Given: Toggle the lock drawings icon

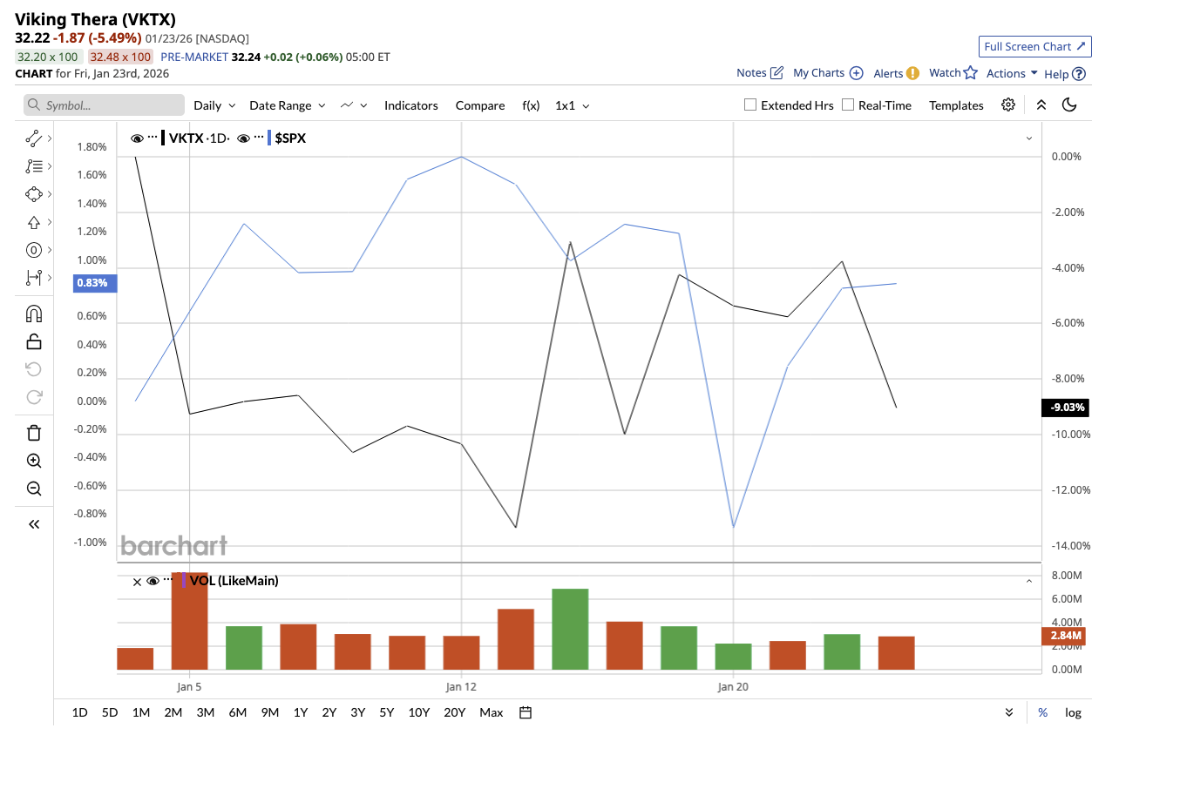Looking at the screenshot, I should click(x=34, y=341).
